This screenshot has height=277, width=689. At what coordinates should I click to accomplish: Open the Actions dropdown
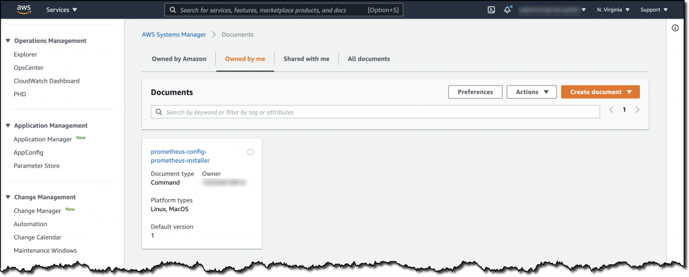(x=532, y=92)
